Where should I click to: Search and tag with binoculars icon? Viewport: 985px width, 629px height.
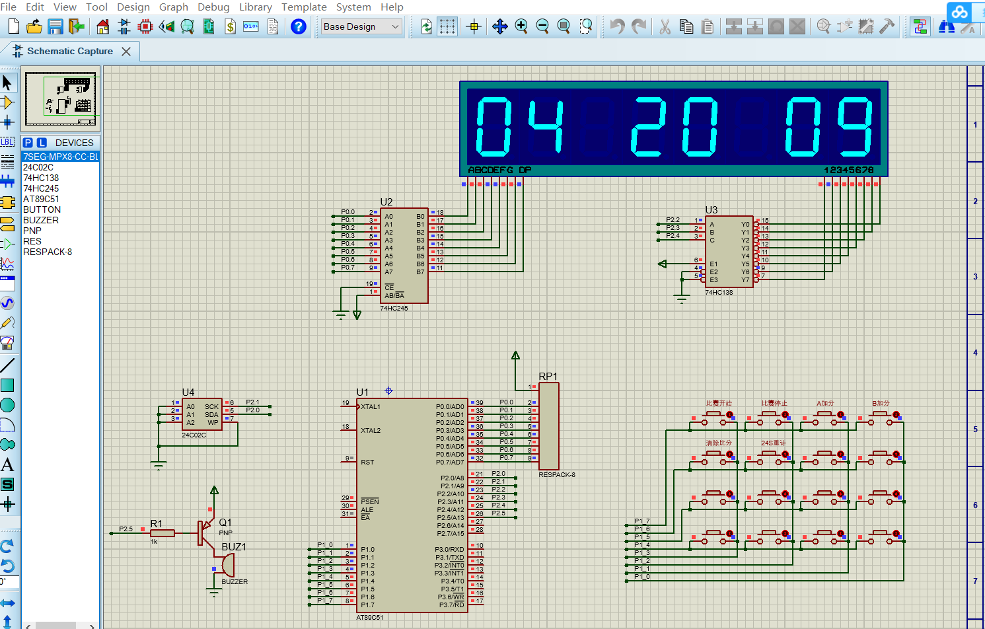pyautogui.click(x=946, y=26)
